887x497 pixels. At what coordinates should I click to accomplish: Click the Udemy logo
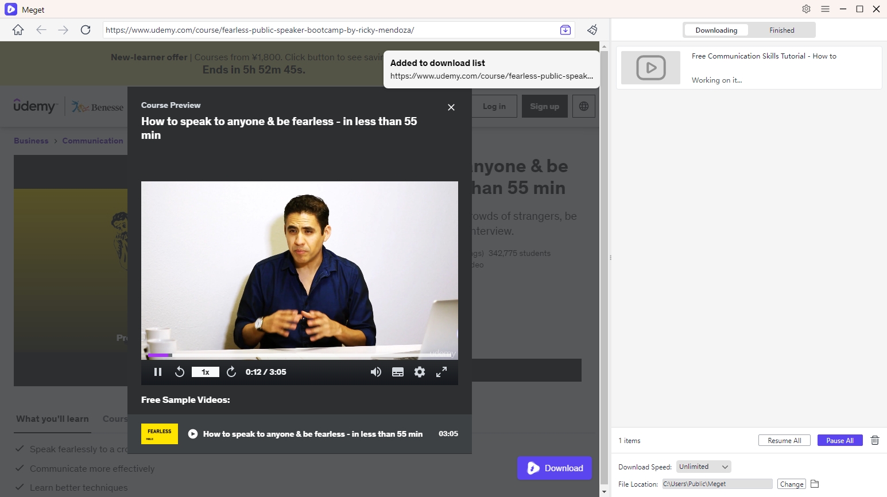tap(34, 106)
